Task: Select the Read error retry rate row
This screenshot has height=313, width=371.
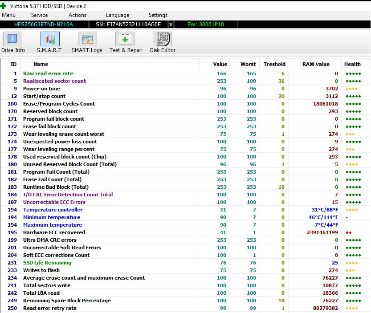Action: (x=185, y=308)
